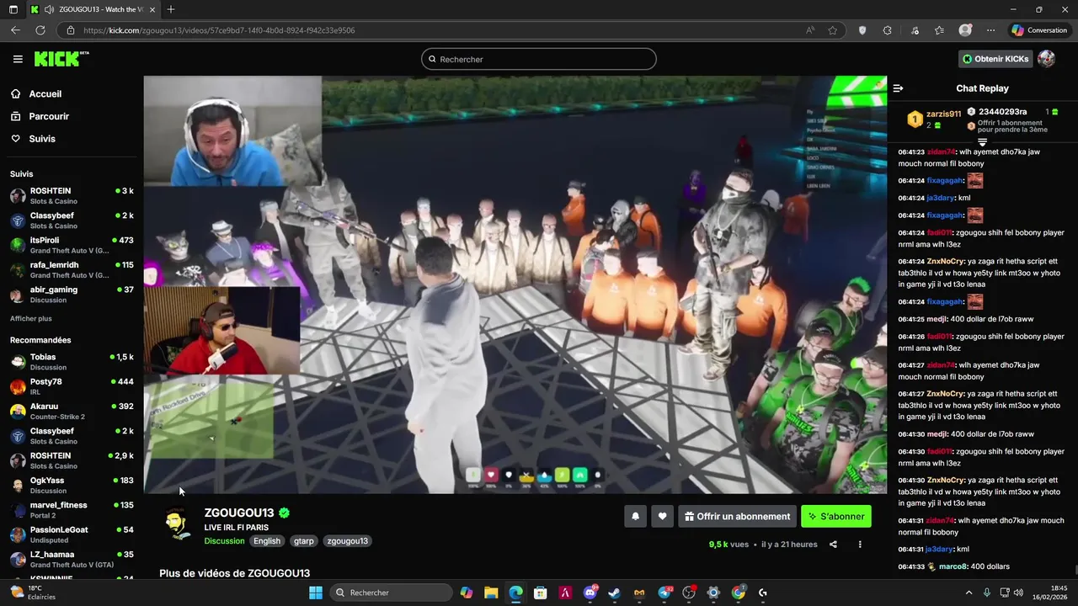
Task: Open abir_gaming followed channel
Action: tap(72, 294)
